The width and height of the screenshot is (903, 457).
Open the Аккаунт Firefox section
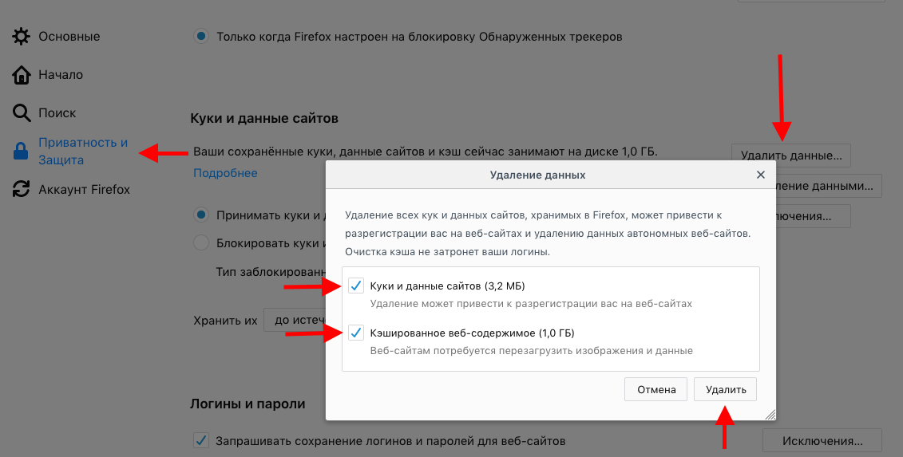[x=84, y=189]
